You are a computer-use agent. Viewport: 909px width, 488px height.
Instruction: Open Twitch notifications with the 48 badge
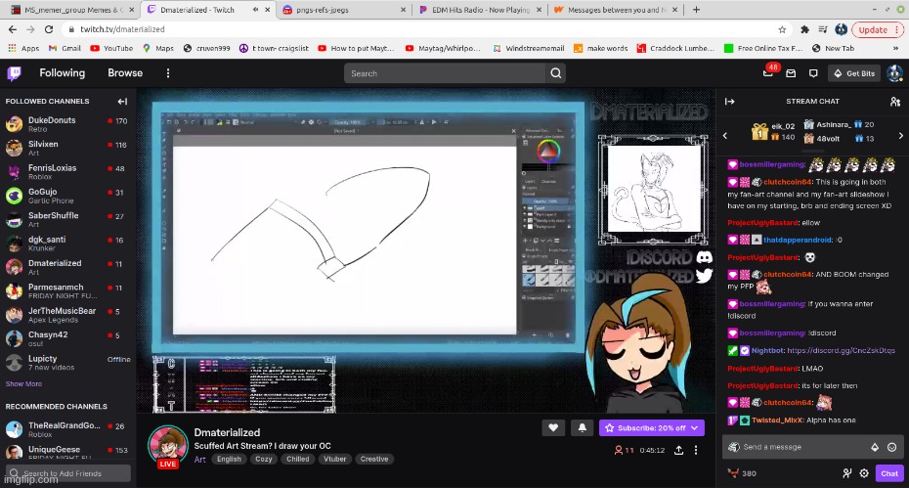(x=768, y=72)
